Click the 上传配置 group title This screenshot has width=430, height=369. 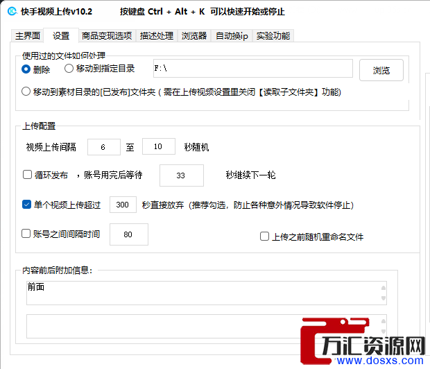coord(39,126)
